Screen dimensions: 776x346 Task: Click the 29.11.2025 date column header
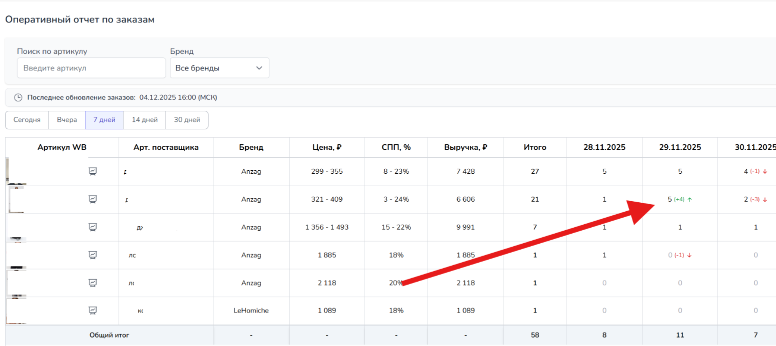click(679, 147)
